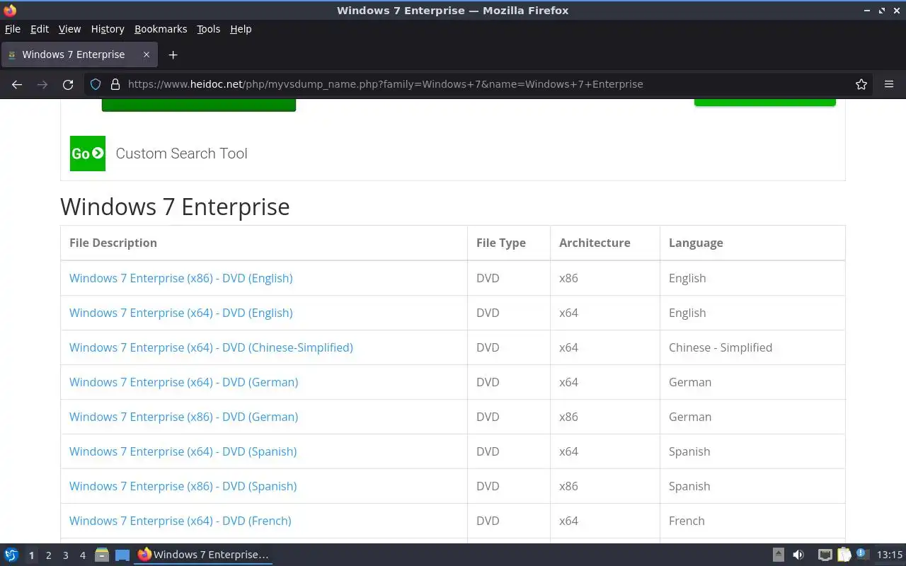Open the clipboard manager tray icon
Image resolution: width=906 pixels, height=566 pixels.
(844, 555)
